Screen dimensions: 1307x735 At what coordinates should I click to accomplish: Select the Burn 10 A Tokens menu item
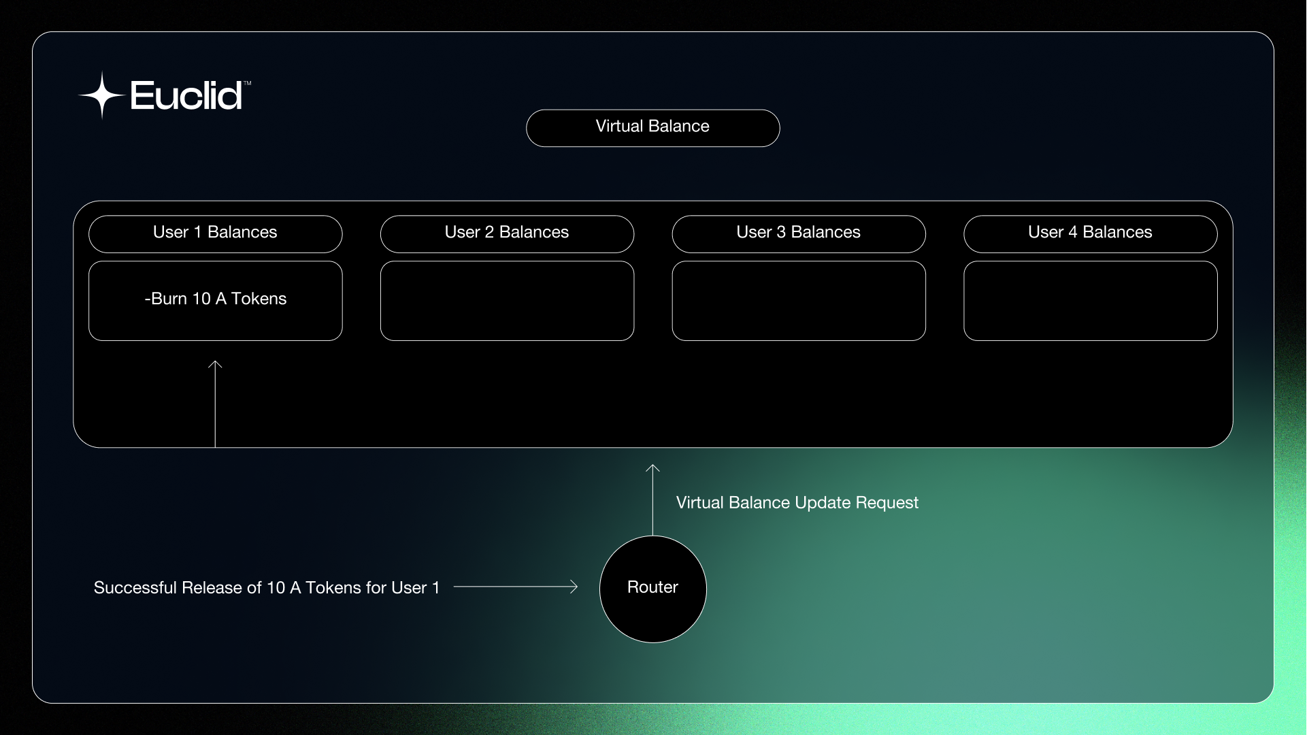pos(214,299)
